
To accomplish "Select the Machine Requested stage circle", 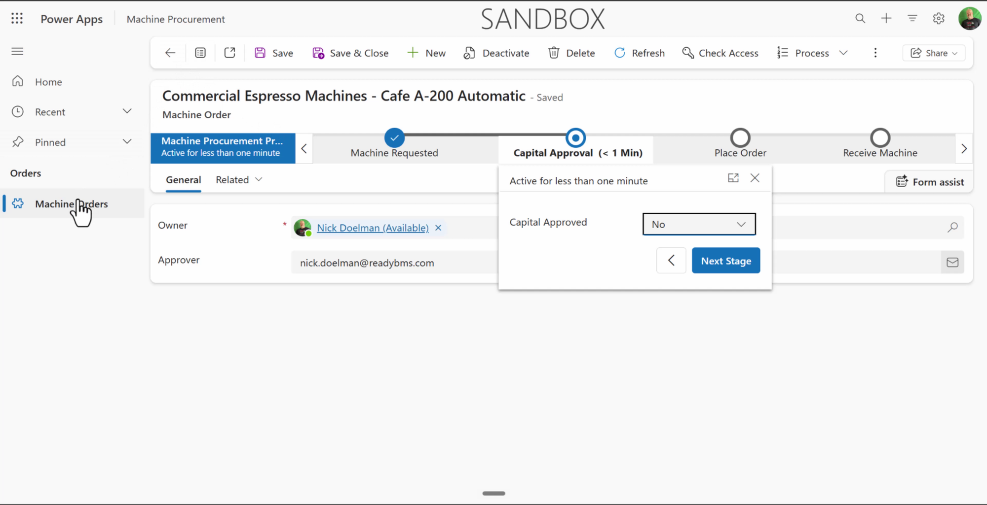I will (394, 138).
